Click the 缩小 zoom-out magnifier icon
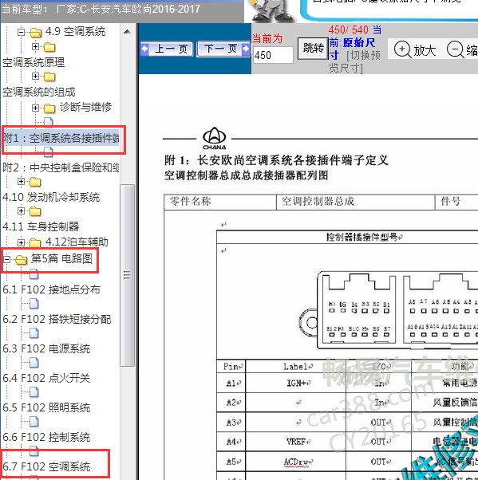This screenshot has height=480, width=478. pyautogui.click(x=456, y=49)
